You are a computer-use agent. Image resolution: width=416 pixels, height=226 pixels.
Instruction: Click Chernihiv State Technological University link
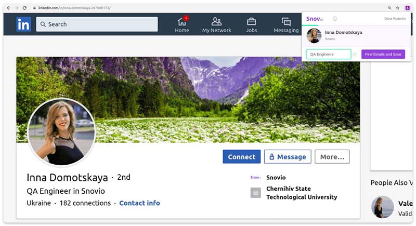(302, 193)
